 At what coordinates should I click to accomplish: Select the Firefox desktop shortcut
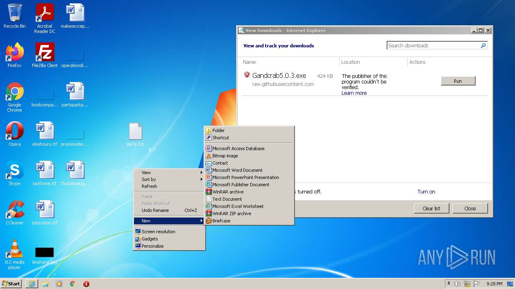tap(14, 55)
